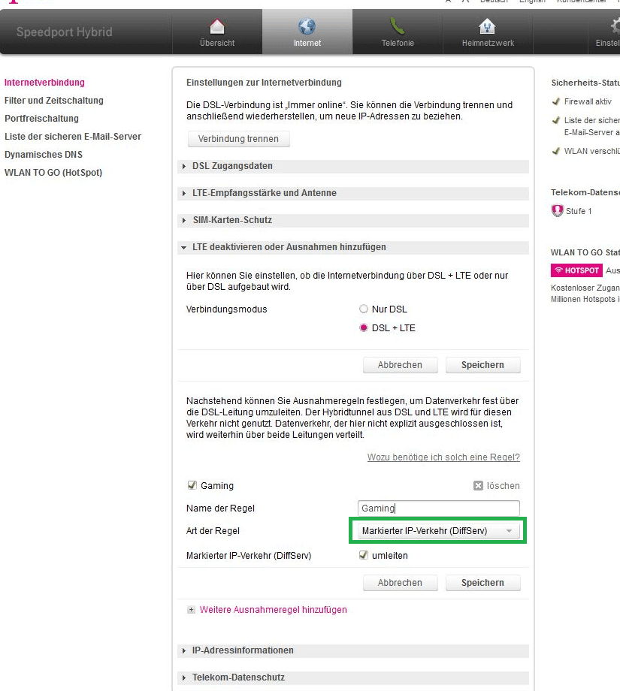Click the pink HOTSPOT badge
This screenshot has height=691, width=620.
coord(576,270)
